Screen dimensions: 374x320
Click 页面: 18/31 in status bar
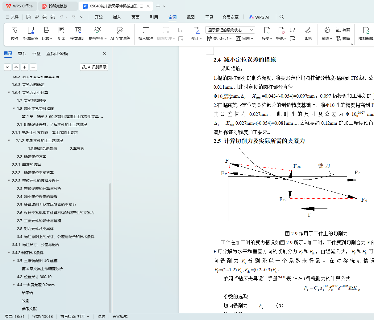click(15, 317)
